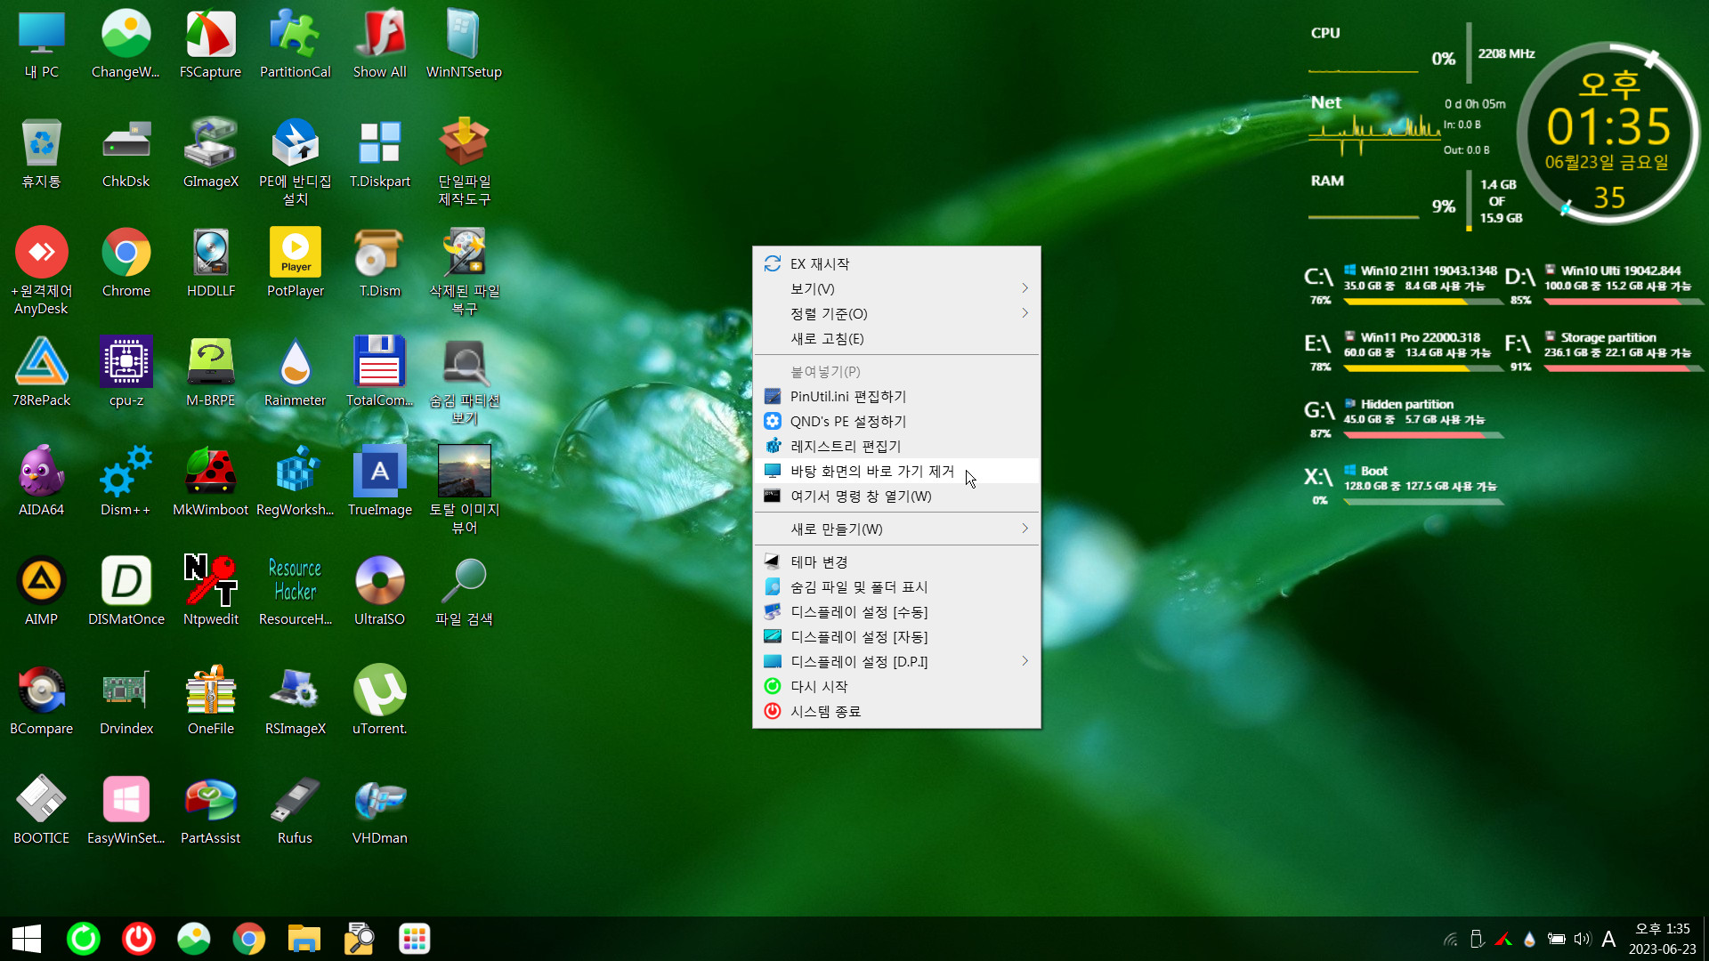This screenshot has height=961, width=1709.
Task: Choose 여기서 명령 창 열기(W)
Action: tap(896, 496)
